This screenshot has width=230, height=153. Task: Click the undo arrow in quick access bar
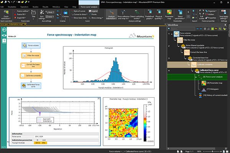9,2
